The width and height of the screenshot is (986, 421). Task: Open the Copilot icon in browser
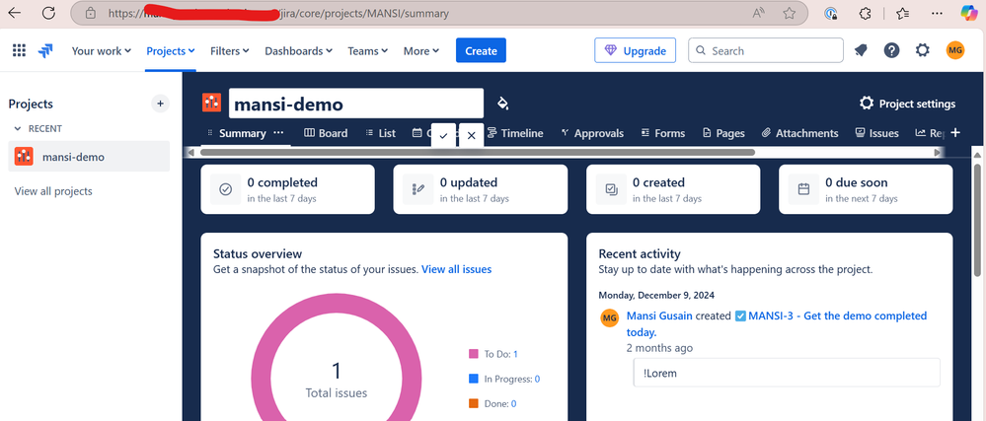[x=969, y=13]
